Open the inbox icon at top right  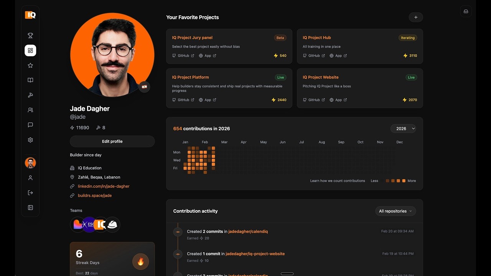(x=466, y=11)
